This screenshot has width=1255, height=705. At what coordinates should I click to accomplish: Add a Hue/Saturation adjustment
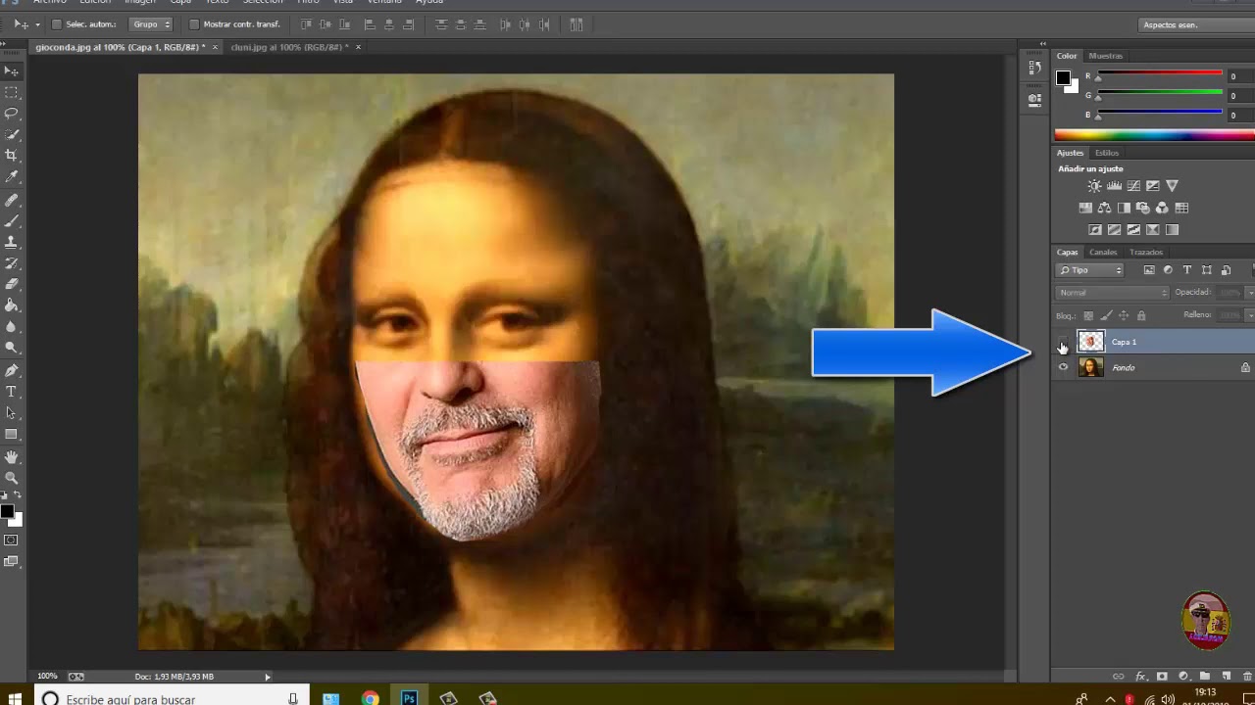tap(1085, 208)
